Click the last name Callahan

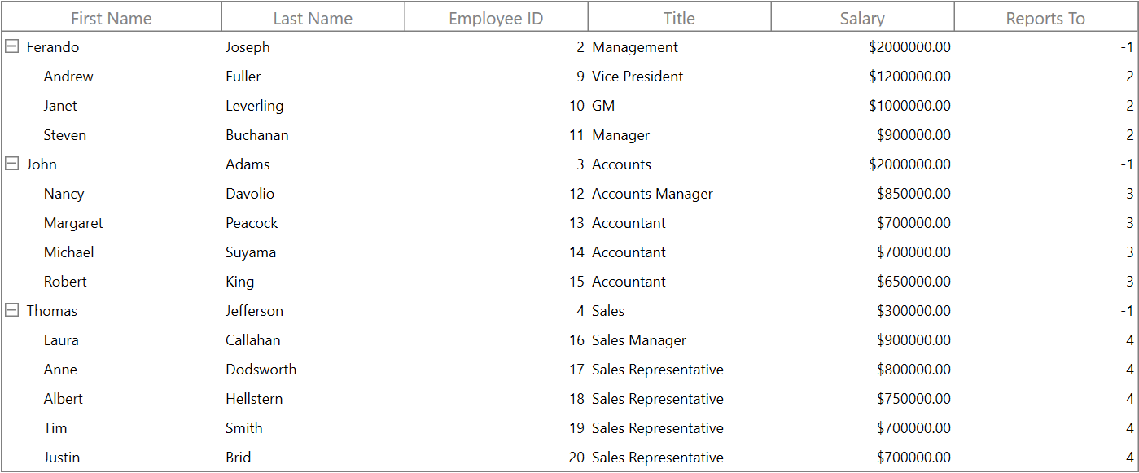(253, 340)
